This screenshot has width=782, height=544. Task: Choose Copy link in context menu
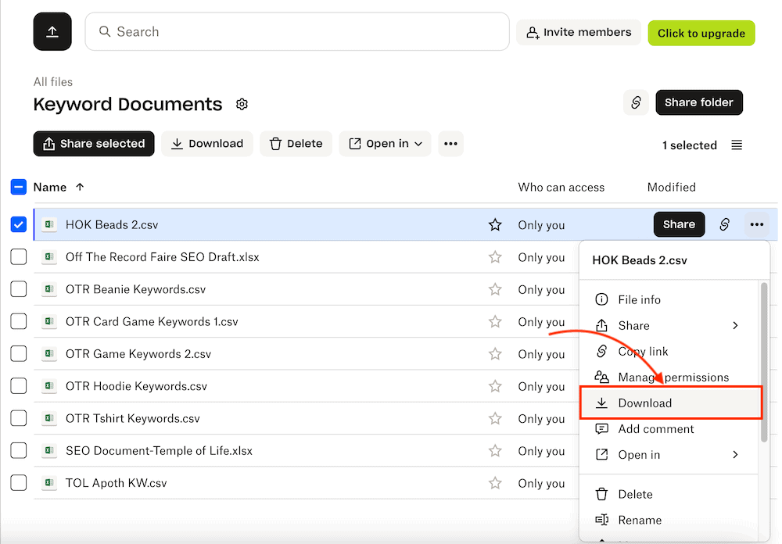669,352
